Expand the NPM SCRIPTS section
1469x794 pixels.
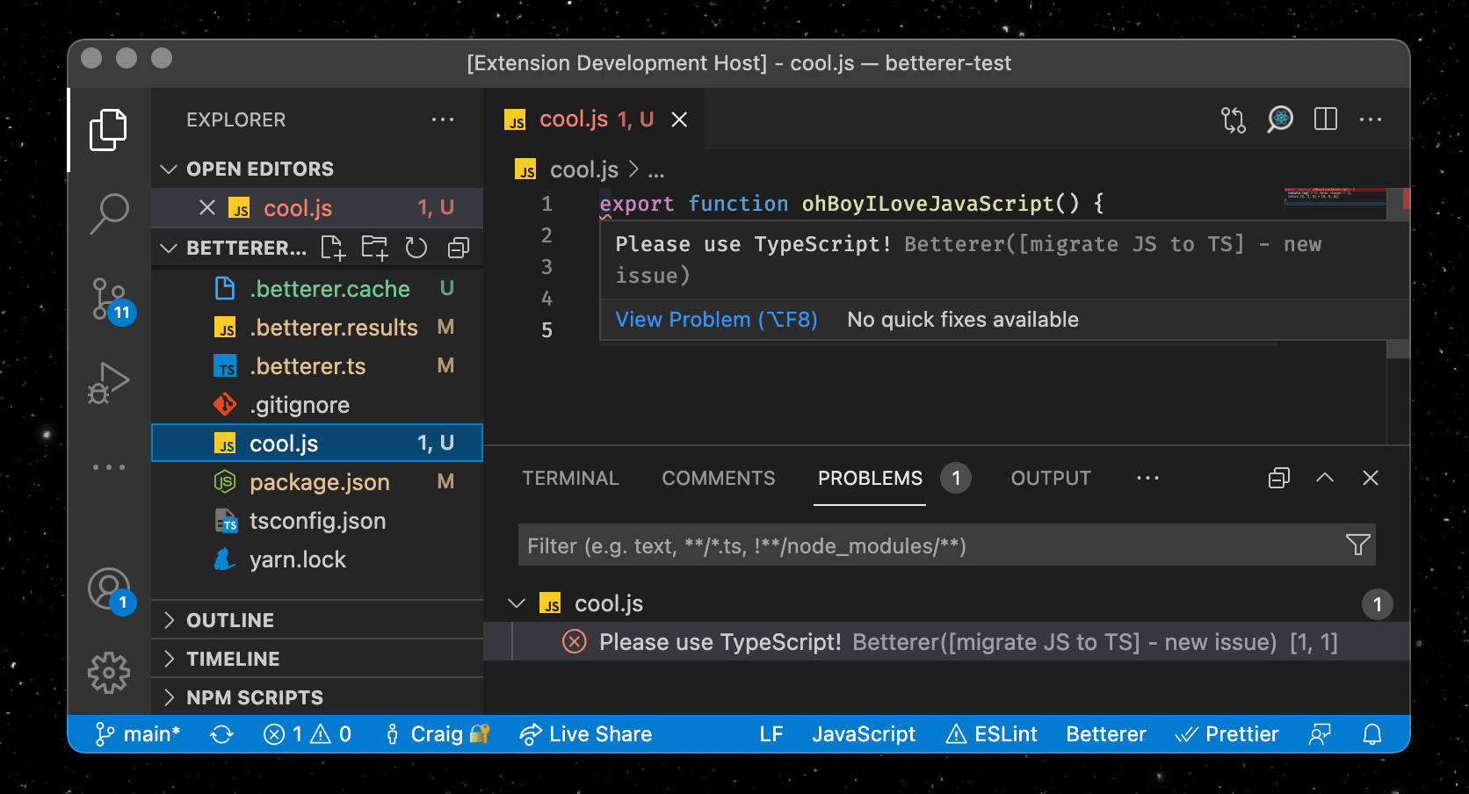coord(255,697)
